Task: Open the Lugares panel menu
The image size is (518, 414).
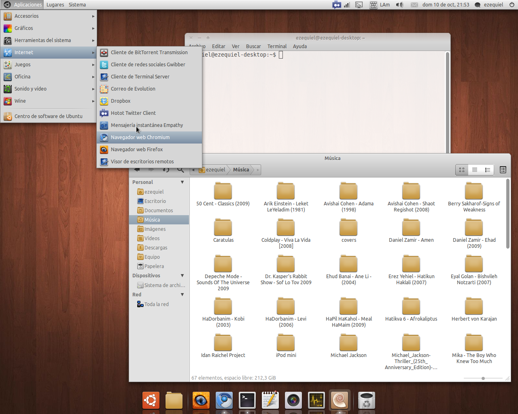Action: point(55,5)
